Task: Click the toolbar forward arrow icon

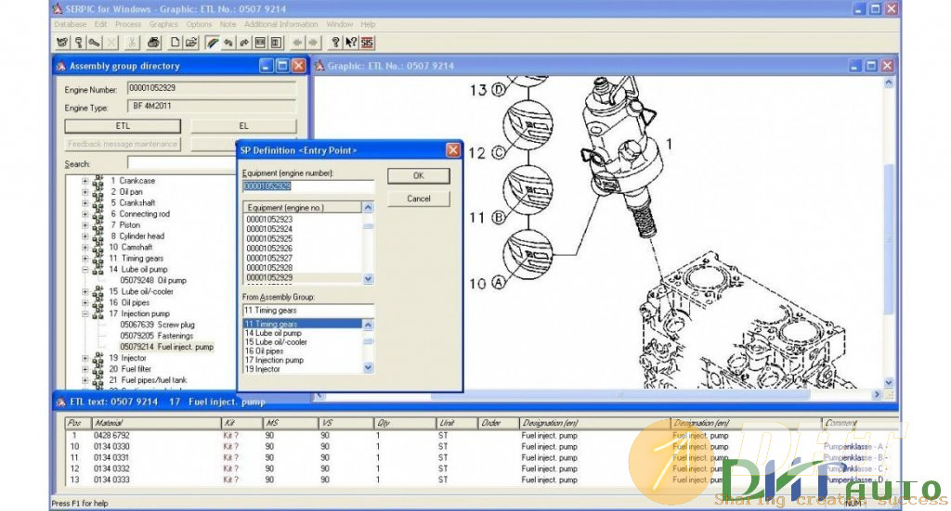Action: tap(313, 43)
